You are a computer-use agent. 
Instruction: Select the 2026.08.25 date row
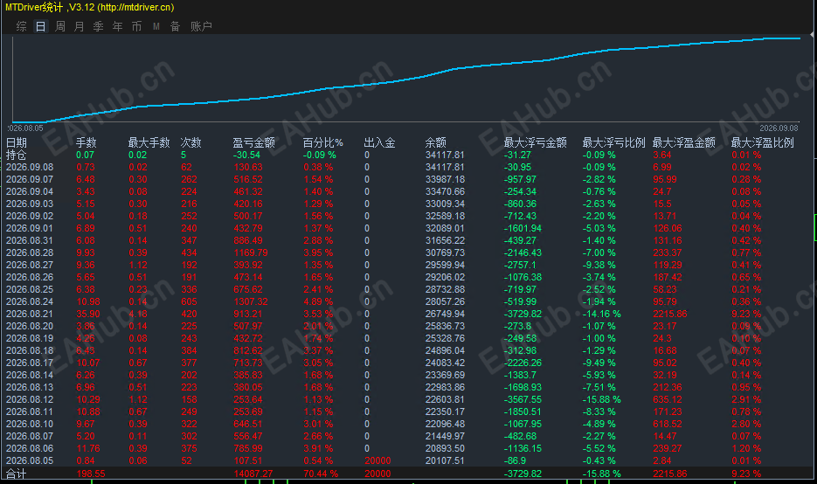(x=406, y=290)
